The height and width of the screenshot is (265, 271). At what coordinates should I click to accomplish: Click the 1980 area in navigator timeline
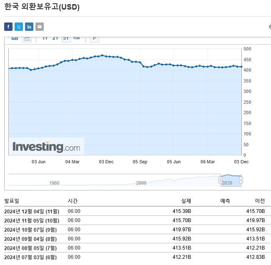click(54, 183)
